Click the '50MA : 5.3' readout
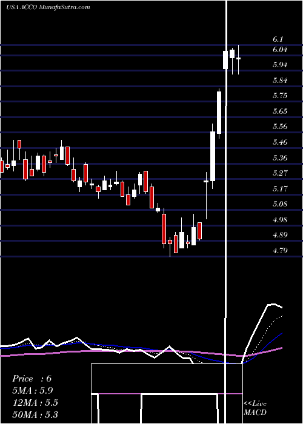Screen dimensions: 303x424 pyautogui.click(x=35, y=414)
